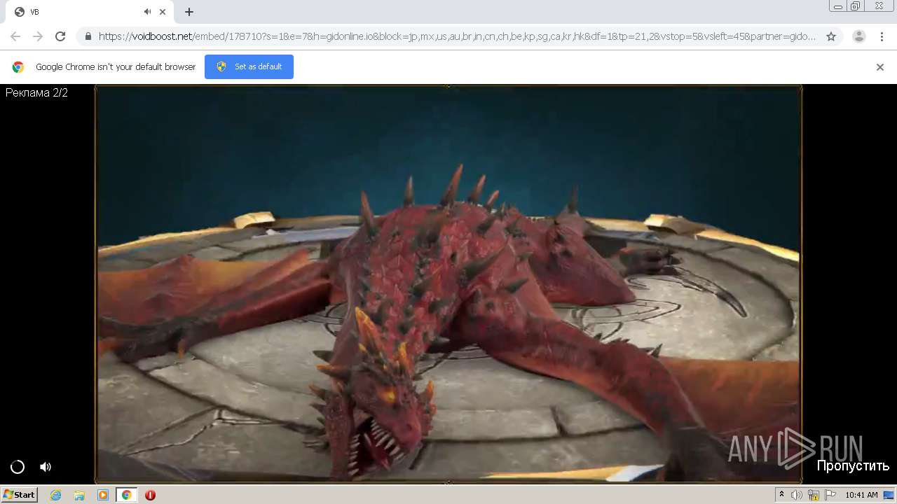Go forward to next page
This screenshot has height=504, width=897.
pyautogui.click(x=38, y=36)
